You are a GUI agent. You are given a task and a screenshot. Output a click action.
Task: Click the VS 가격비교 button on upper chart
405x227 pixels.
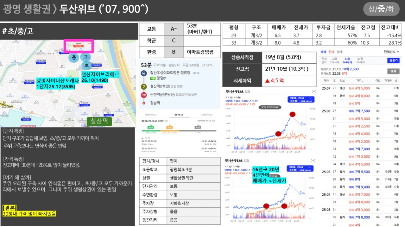click(x=270, y=107)
